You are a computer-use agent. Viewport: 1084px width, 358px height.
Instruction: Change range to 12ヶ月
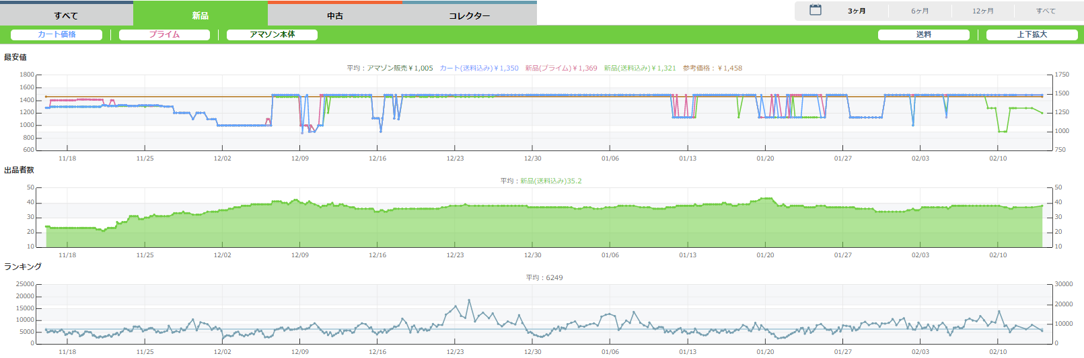pos(982,11)
